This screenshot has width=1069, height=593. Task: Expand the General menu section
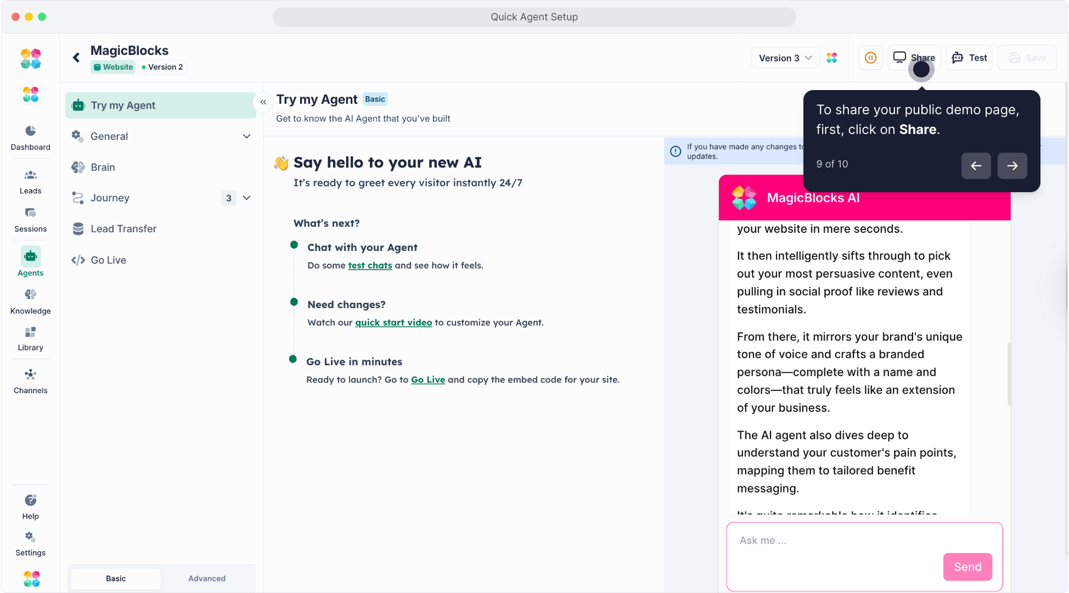tap(246, 136)
